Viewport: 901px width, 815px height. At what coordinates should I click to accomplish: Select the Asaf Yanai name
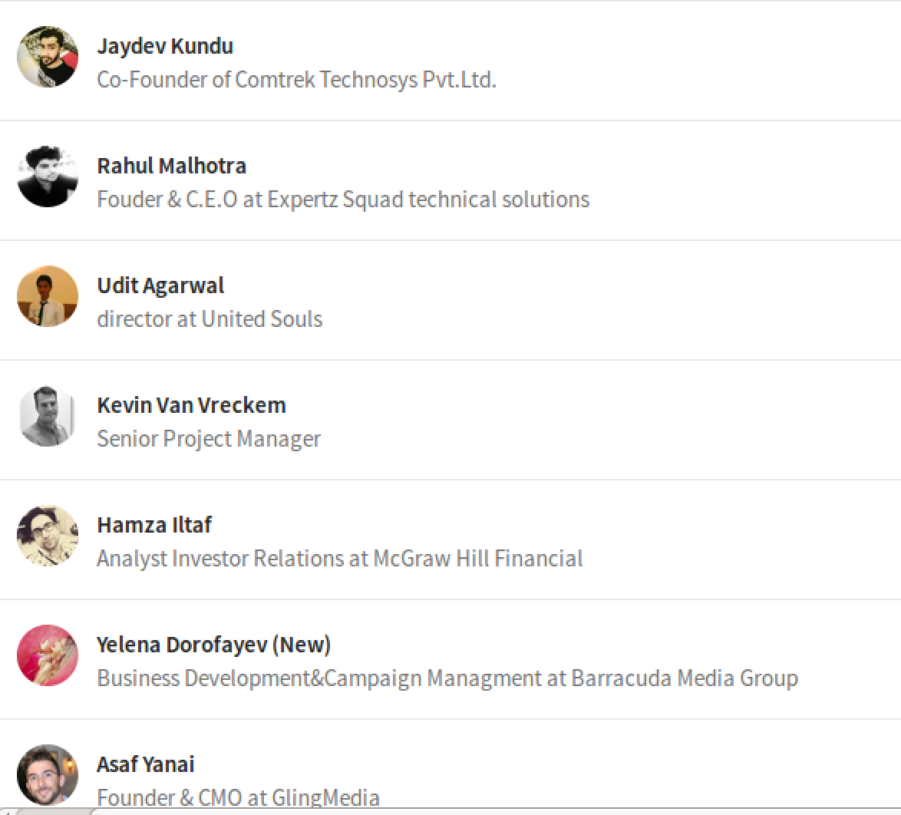click(146, 764)
